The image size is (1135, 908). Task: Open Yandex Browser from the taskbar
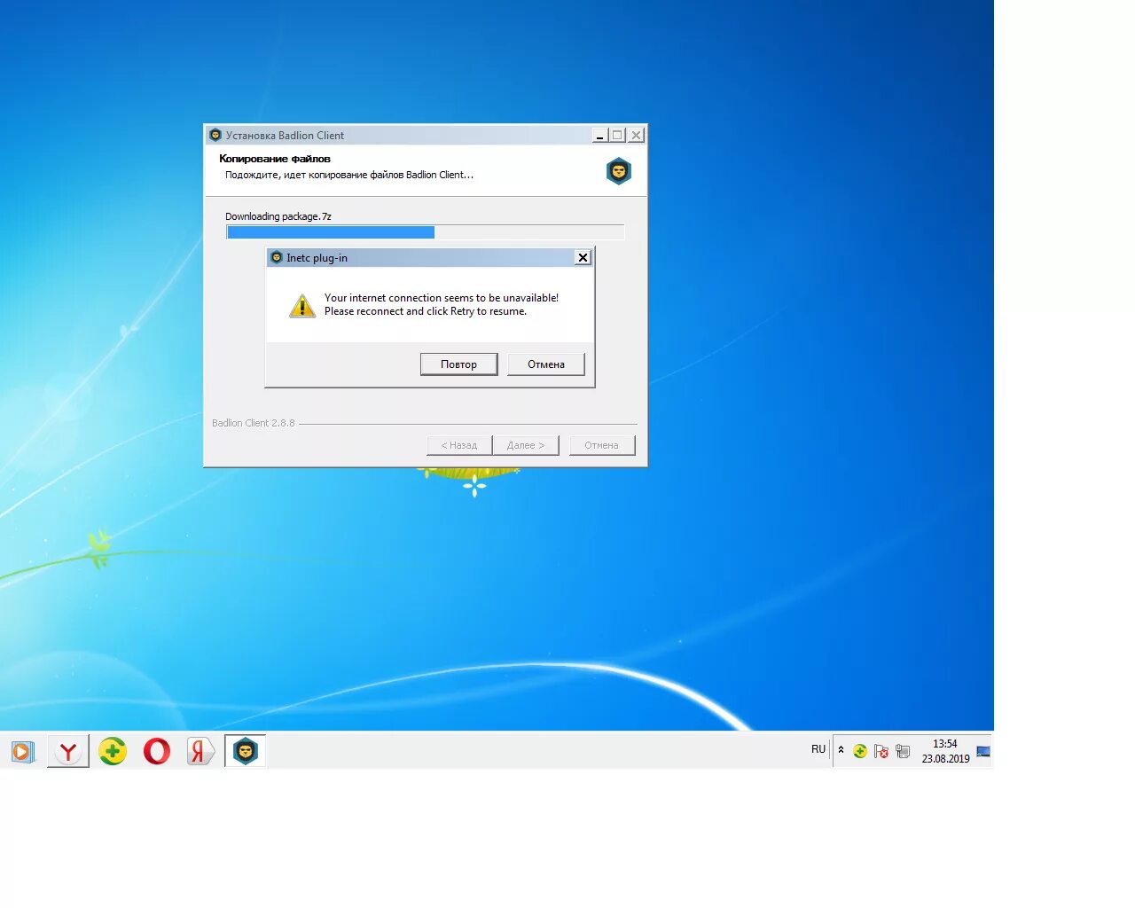(68, 752)
